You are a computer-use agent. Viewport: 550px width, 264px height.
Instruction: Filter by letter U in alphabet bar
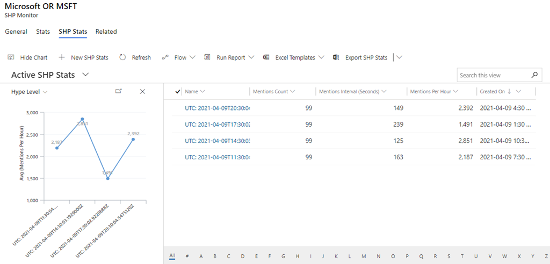[x=476, y=256]
